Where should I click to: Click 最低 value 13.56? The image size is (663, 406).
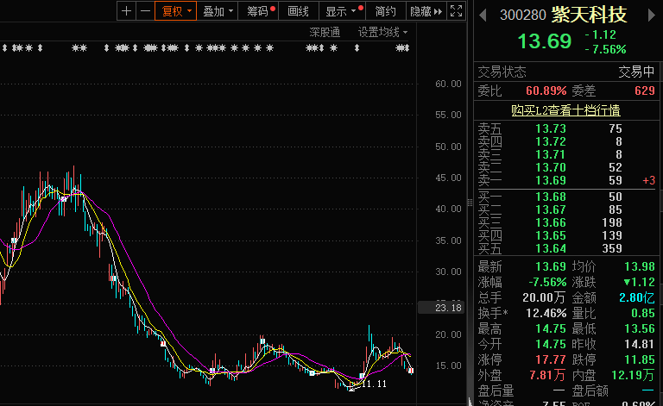(640, 328)
